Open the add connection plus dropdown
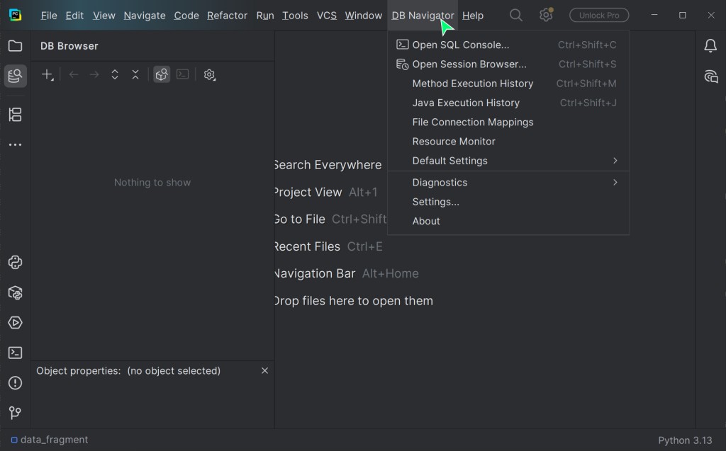726x451 pixels. pos(48,74)
